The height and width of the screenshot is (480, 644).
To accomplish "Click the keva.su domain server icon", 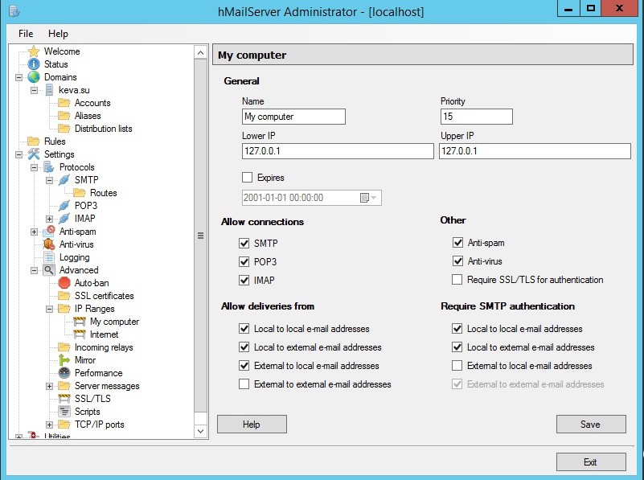I will [x=49, y=90].
